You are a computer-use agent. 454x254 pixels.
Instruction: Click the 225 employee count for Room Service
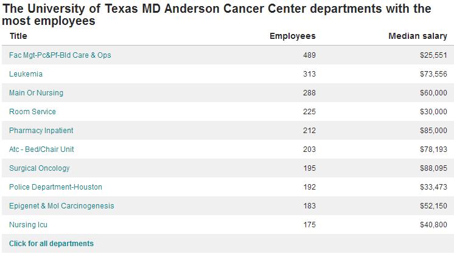click(x=309, y=112)
